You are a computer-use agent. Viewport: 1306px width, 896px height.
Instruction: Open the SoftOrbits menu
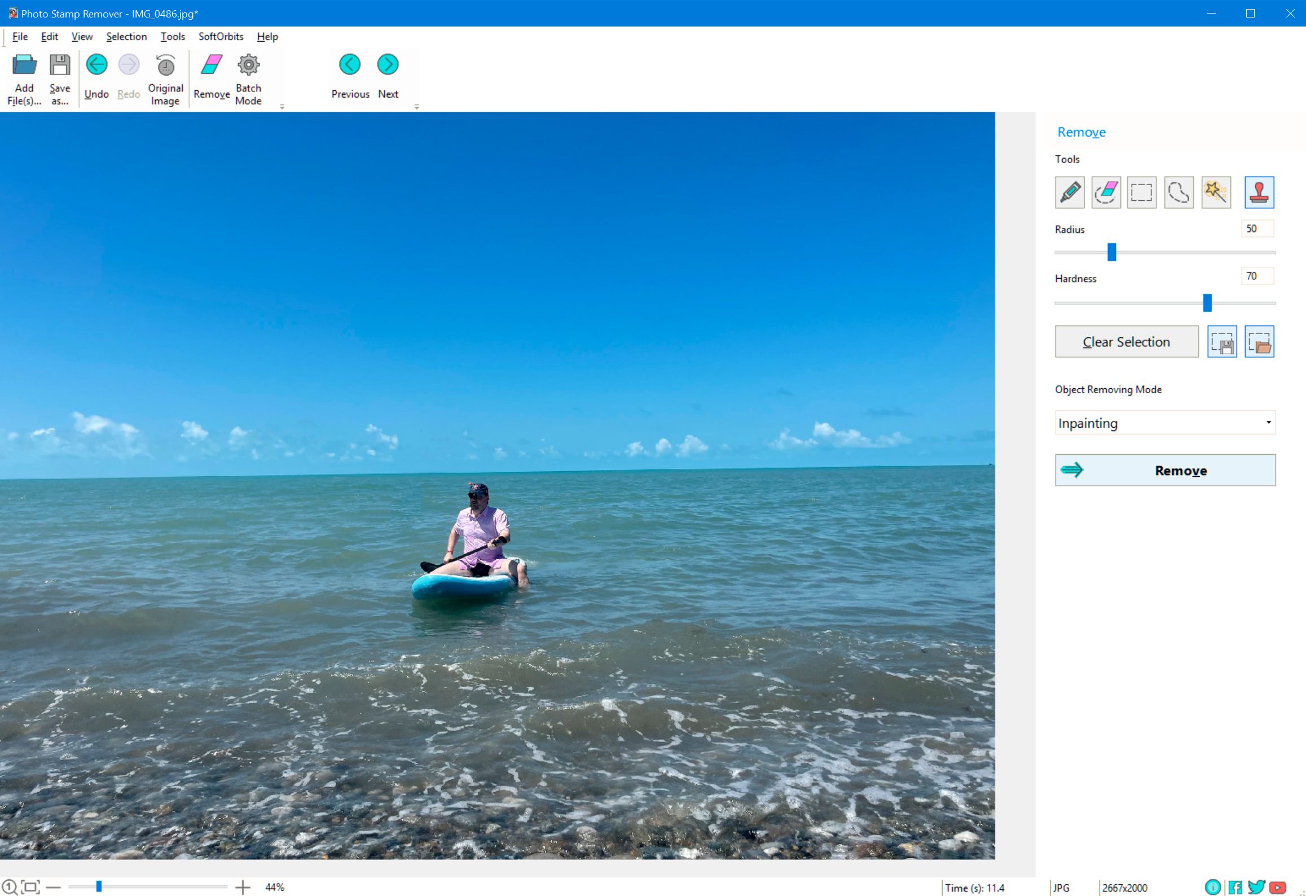click(221, 36)
